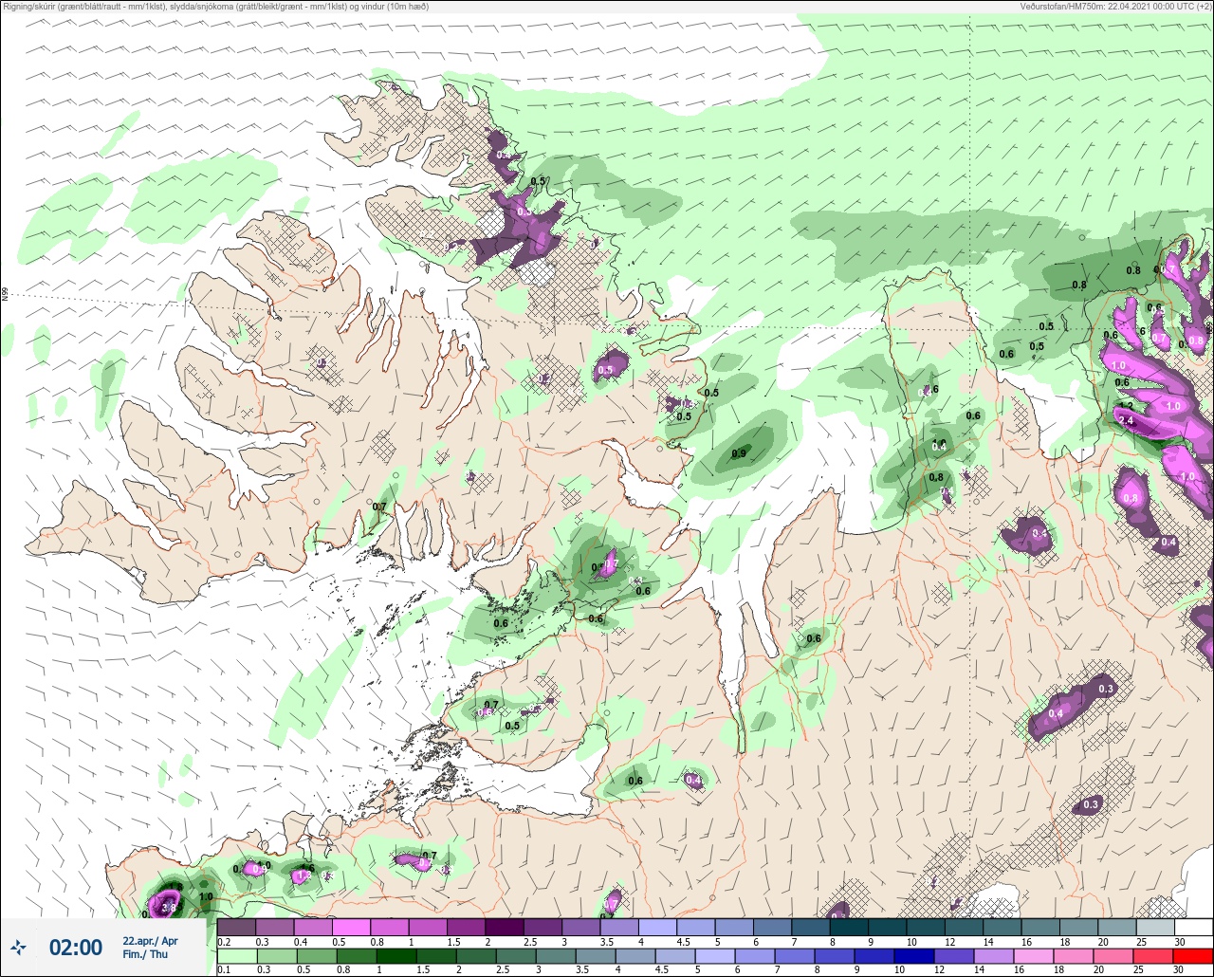Click the weekday text Fim./ Thu

click(x=145, y=954)
